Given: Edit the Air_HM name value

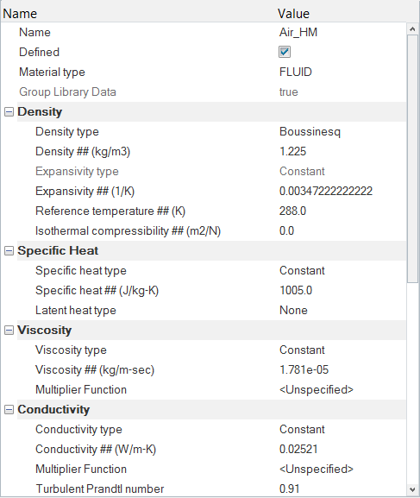Looking at the screenshot, I should click(x=298, y=33).
